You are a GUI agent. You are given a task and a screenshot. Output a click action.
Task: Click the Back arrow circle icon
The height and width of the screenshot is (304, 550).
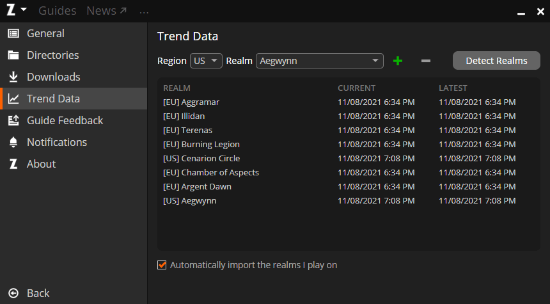pyautogui.click(x=13, y=293)
